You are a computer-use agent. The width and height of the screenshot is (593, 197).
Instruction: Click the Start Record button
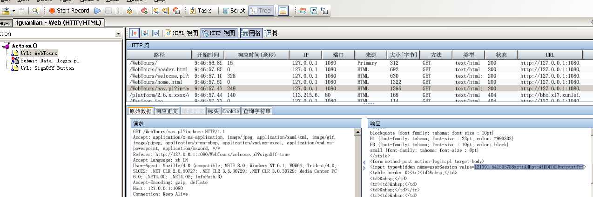pos(69,10)
